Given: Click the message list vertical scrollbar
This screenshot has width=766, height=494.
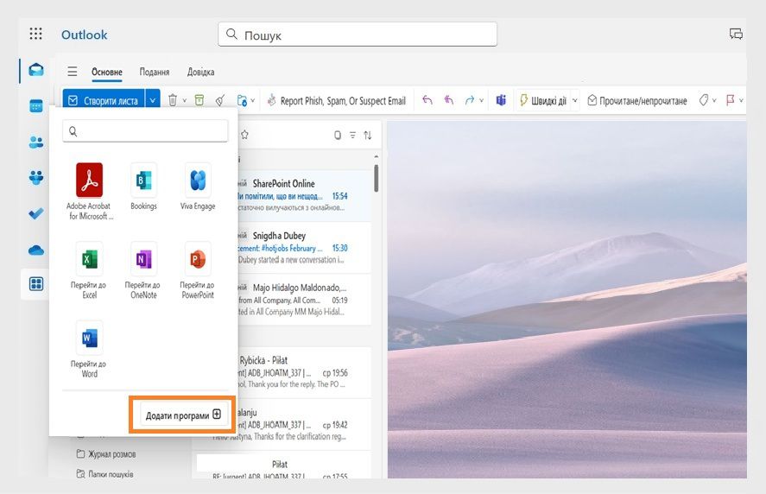Looking at the screenshot, I should click(x=377, y=179).
